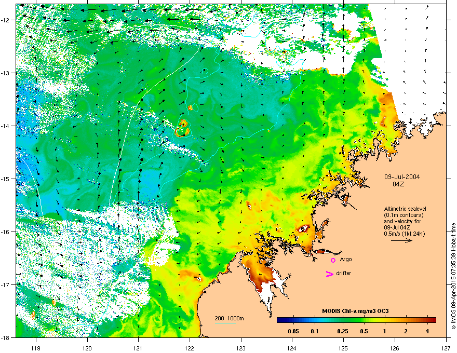Click the '1' color scale tick label
Viewport: 457px width, 353px height.
click(385, 331)
